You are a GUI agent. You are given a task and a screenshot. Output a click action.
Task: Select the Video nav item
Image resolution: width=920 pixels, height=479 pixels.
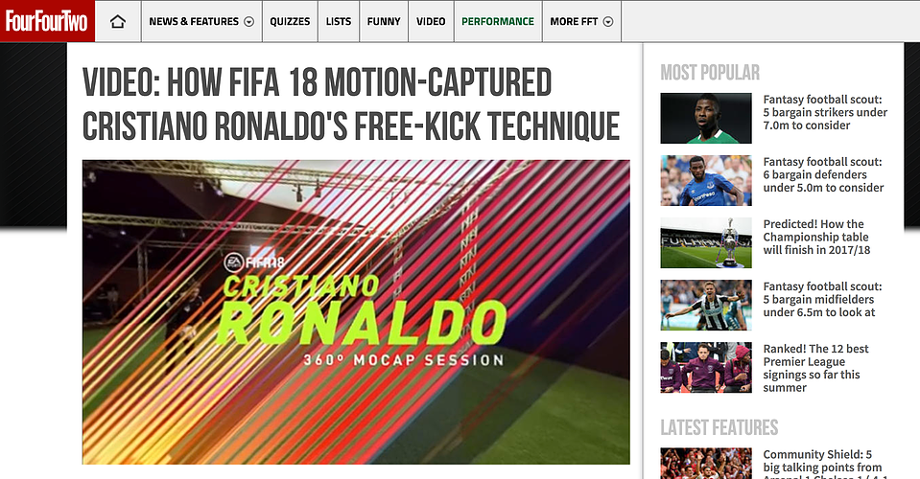pyautogui.click(x=431, y=22)
